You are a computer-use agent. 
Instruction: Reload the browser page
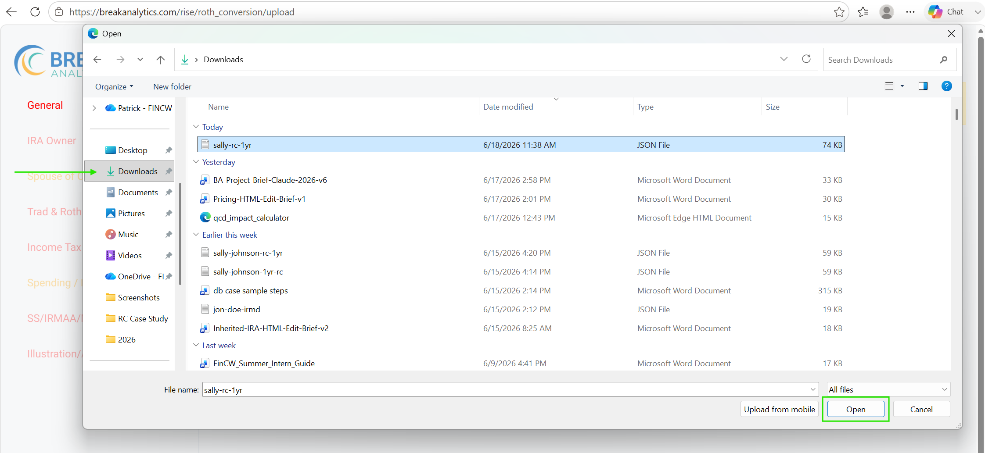(35, 12)
